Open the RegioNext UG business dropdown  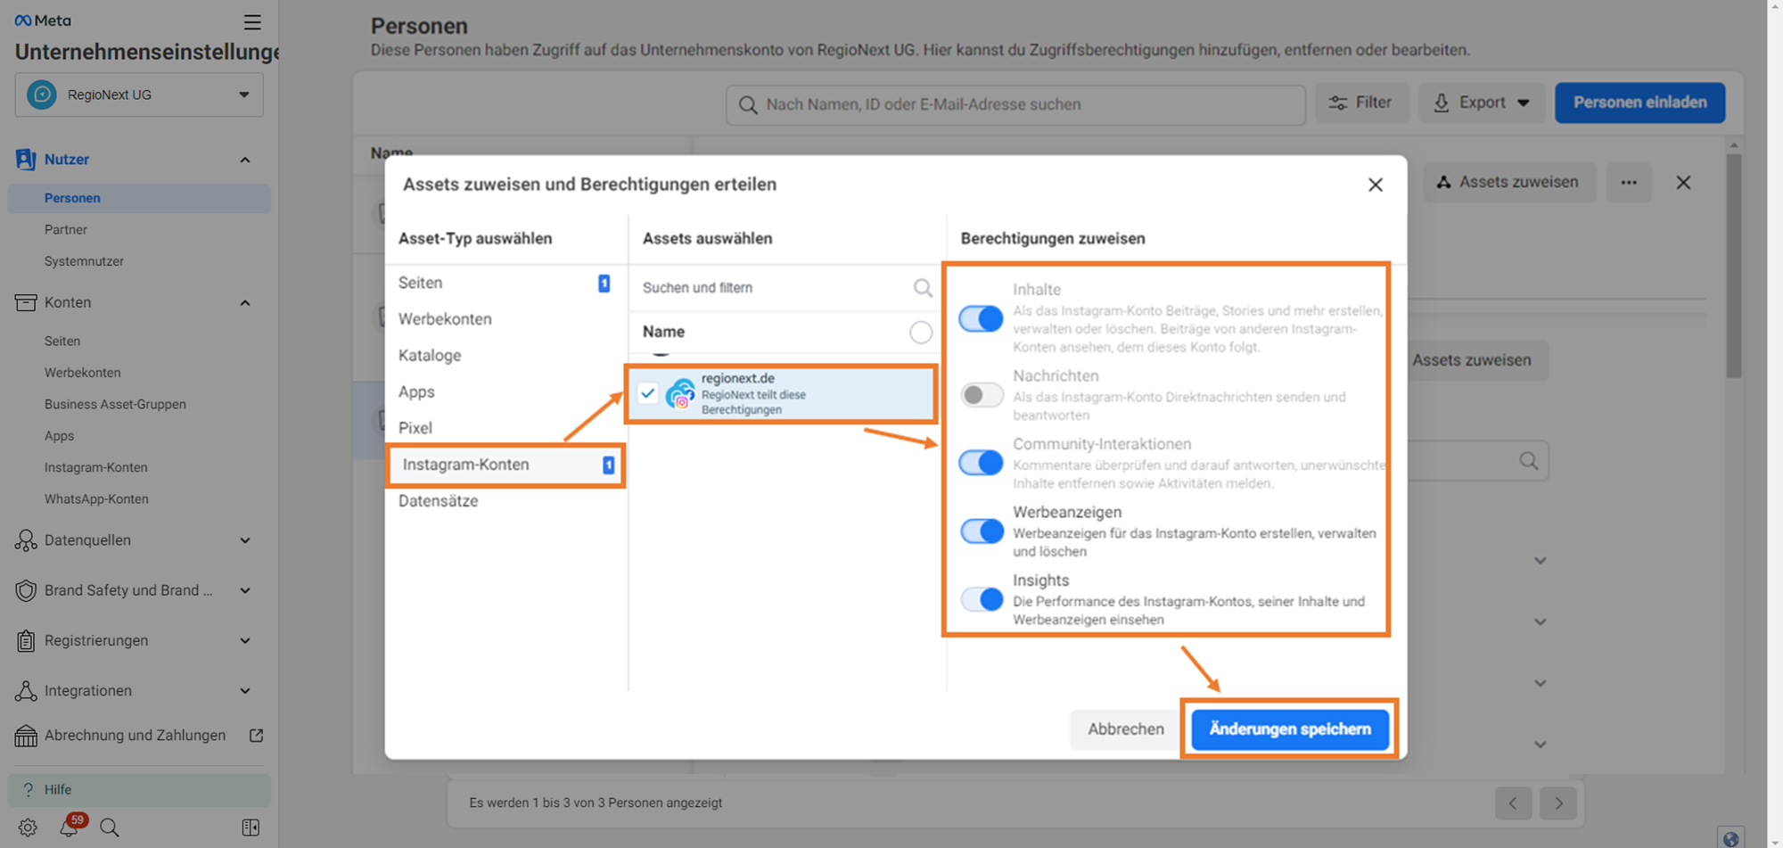[x=139, y=95]
